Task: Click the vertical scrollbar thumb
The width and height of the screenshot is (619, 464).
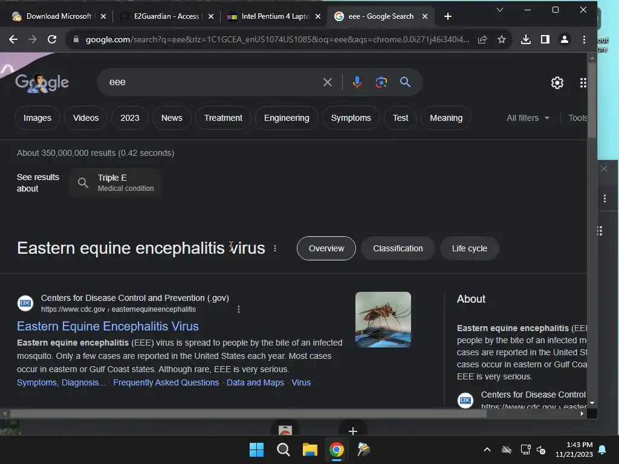Action: coord(591,100)
